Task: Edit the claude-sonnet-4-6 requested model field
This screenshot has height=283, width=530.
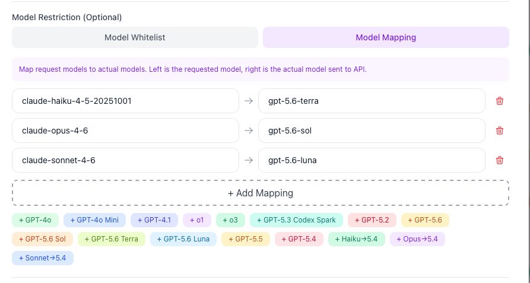Action: click(x=125, y=160)
